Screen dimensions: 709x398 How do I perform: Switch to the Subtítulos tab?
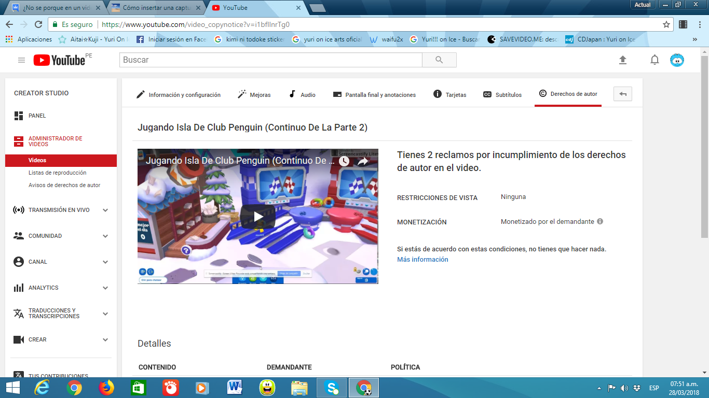tap(502, 94)
